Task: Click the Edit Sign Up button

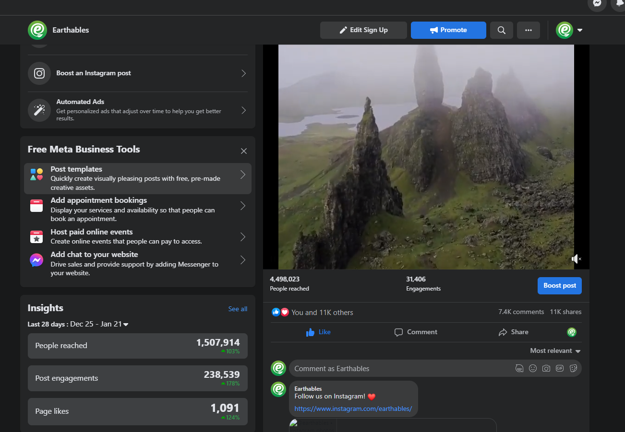Action: tap(363, 30)
